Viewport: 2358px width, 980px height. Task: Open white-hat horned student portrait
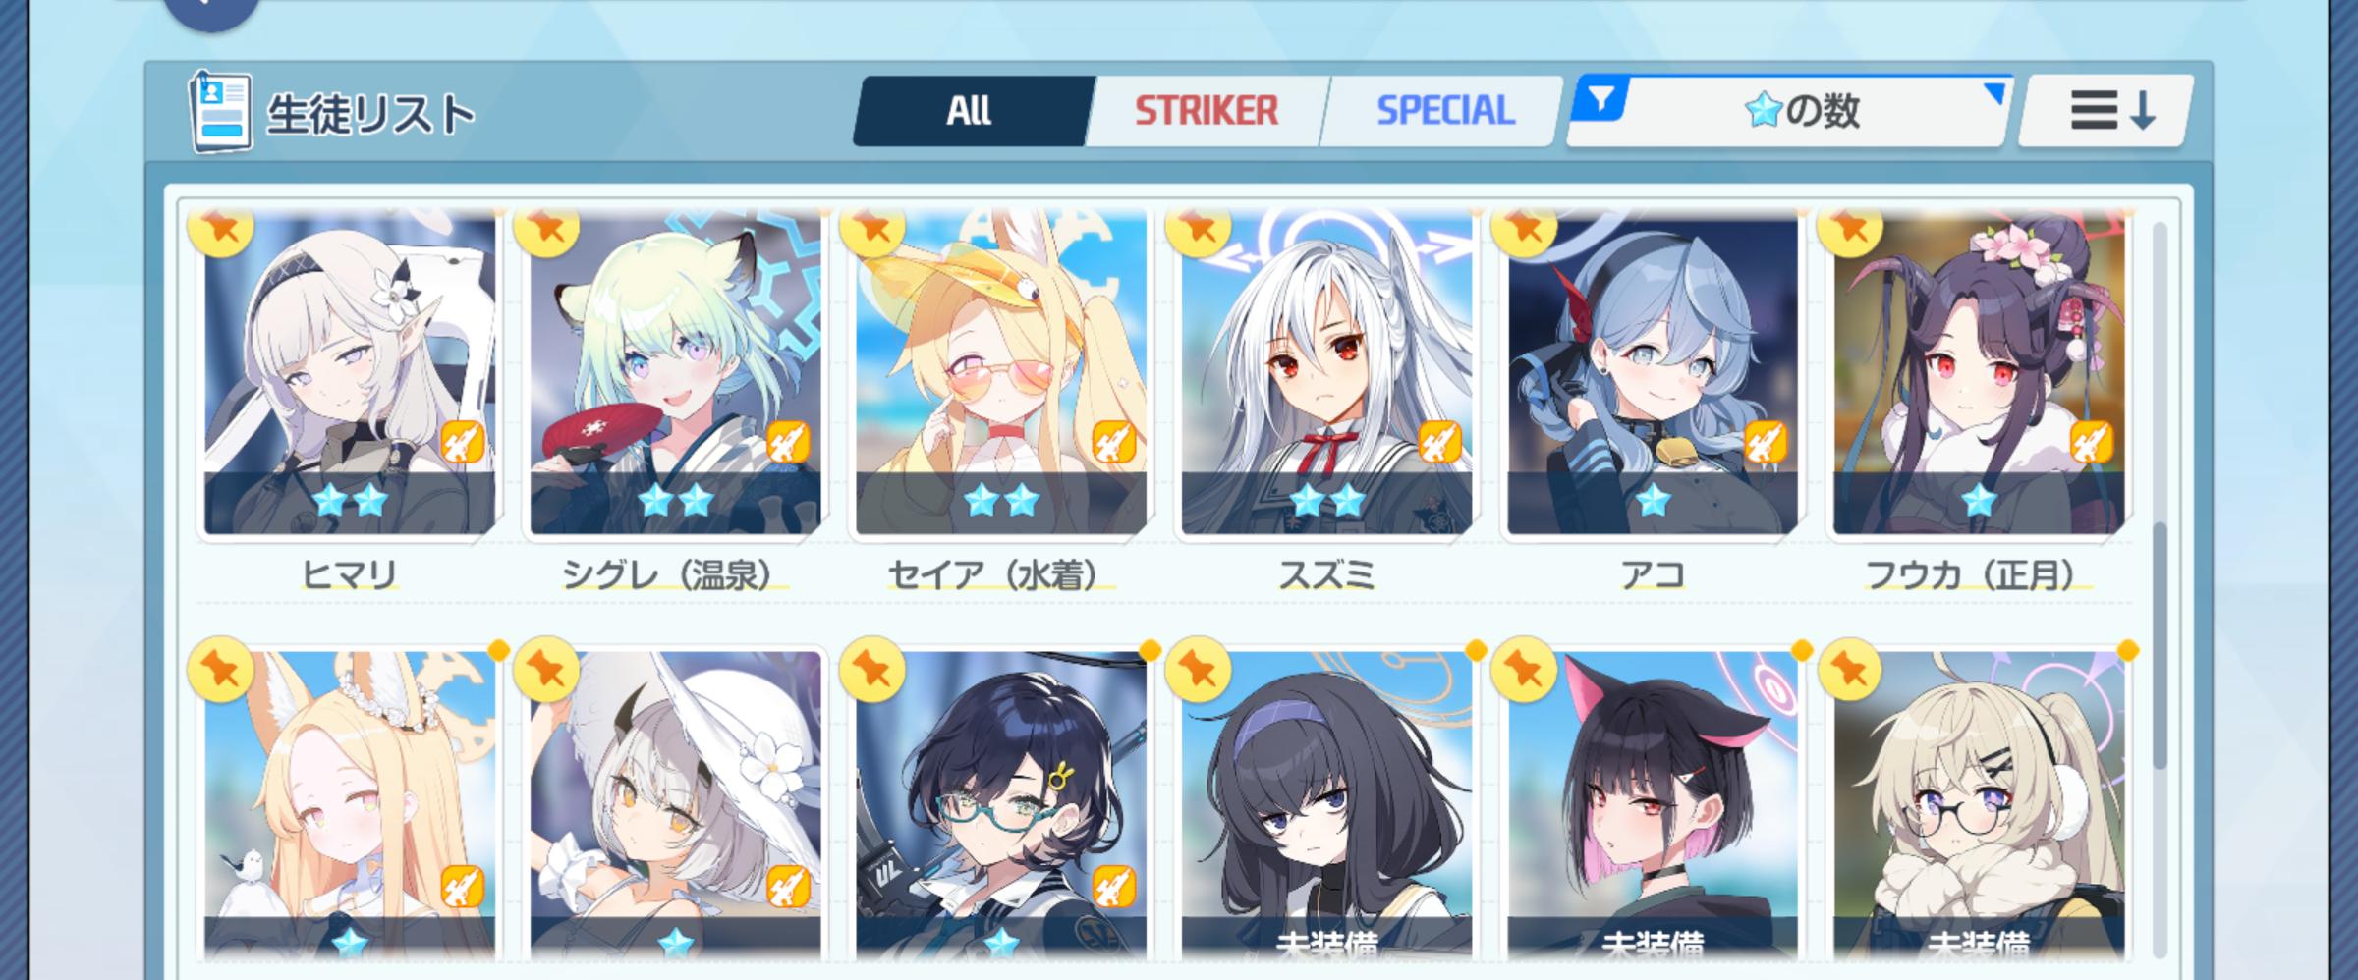675,805
